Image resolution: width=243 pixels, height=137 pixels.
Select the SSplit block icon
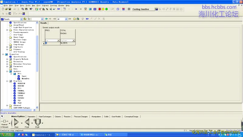pos(38,123)
